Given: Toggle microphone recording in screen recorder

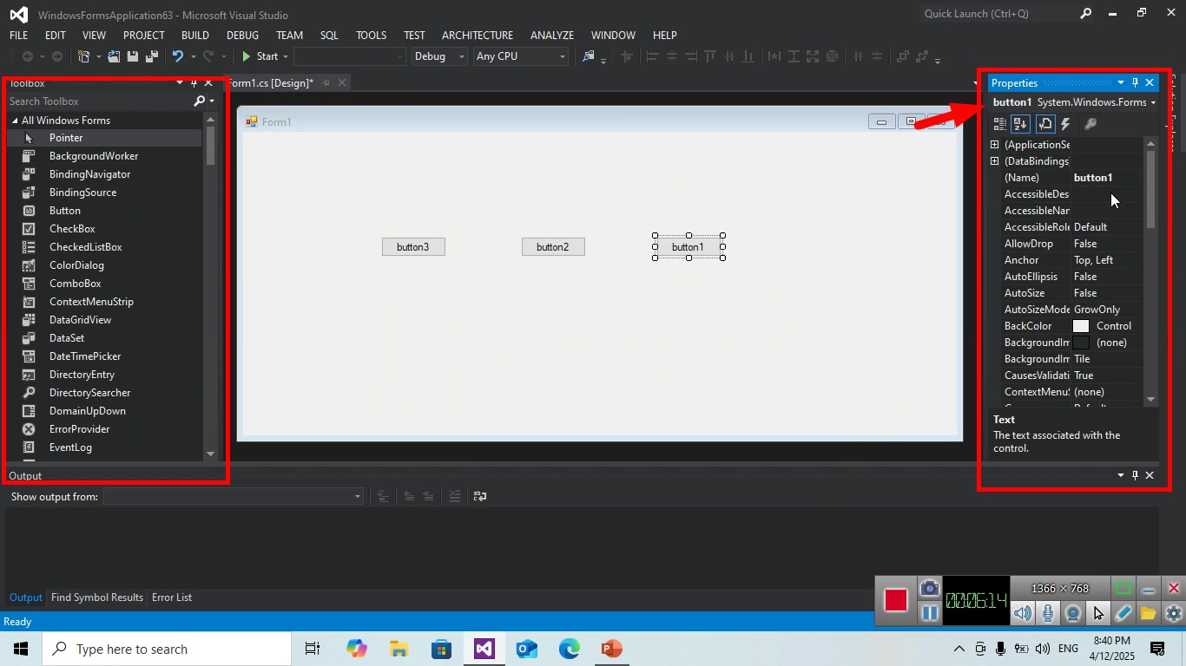Looking at the screenshot, I should [x=1048, y=613].
